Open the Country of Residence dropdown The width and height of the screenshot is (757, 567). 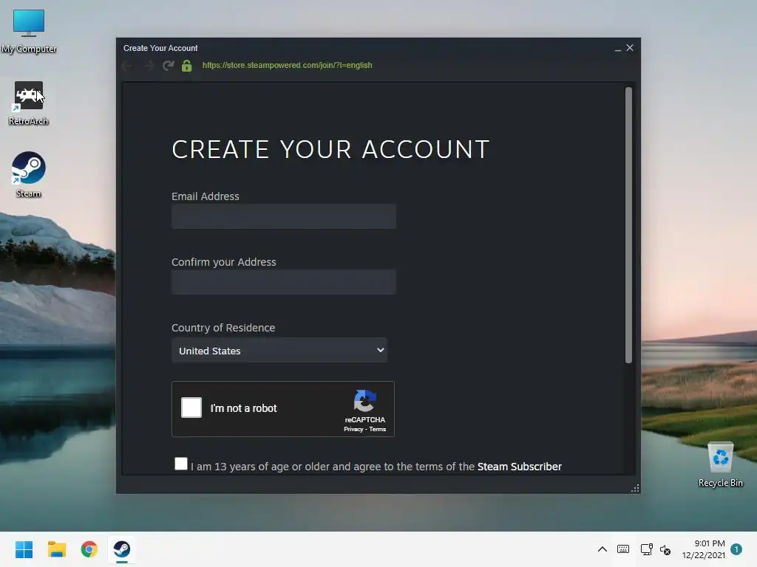[279, 351]
